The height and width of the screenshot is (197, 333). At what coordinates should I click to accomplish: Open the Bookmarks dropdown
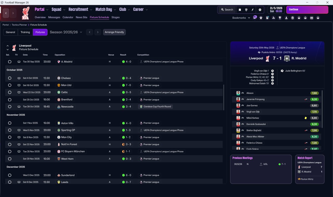[241, 18]
